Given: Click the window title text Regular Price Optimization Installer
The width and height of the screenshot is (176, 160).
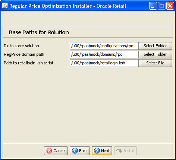Looking at the screenshot, I should 51,6.
